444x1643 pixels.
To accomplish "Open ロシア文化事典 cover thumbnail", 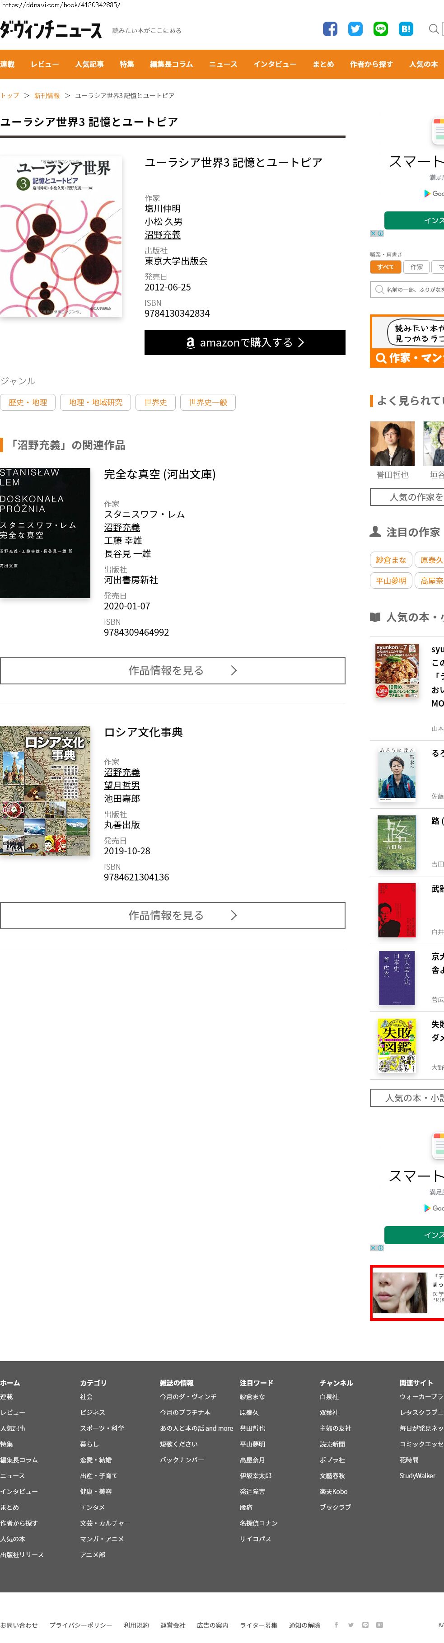I will coord(45,790).
